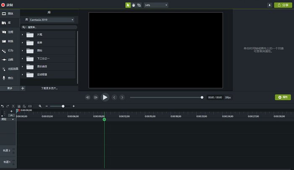
Task: Click the Redo arrow in timeline toolbar
Action: pos(8,106)
